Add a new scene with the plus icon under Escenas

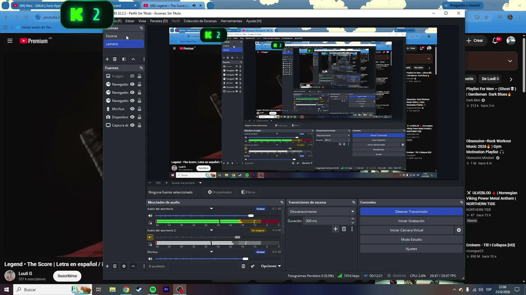(107, 59)
